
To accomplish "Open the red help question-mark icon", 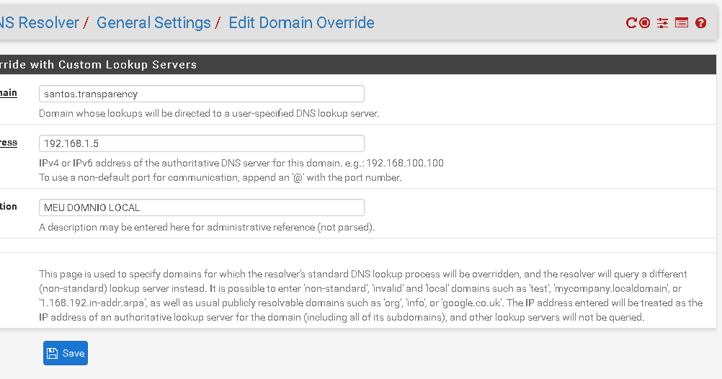I will [x=701, y=22].
